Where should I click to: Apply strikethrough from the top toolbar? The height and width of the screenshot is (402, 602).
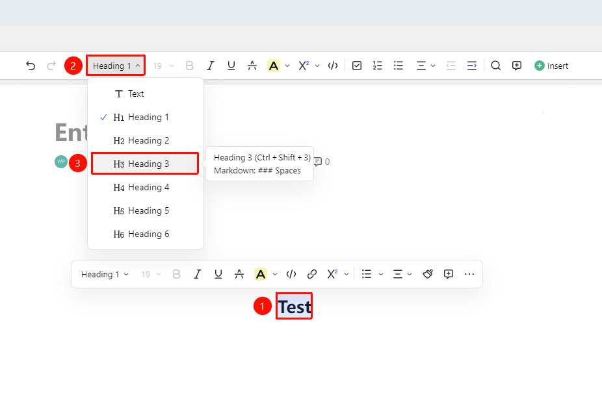tap(252, 66)
